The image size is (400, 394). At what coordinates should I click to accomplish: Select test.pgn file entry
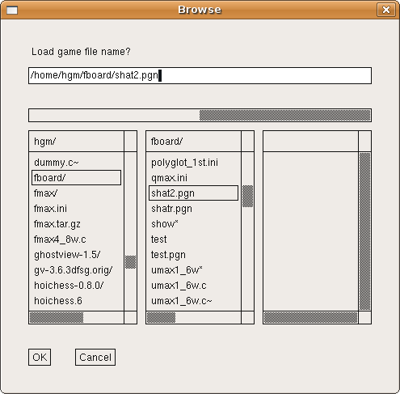point(168,255)
